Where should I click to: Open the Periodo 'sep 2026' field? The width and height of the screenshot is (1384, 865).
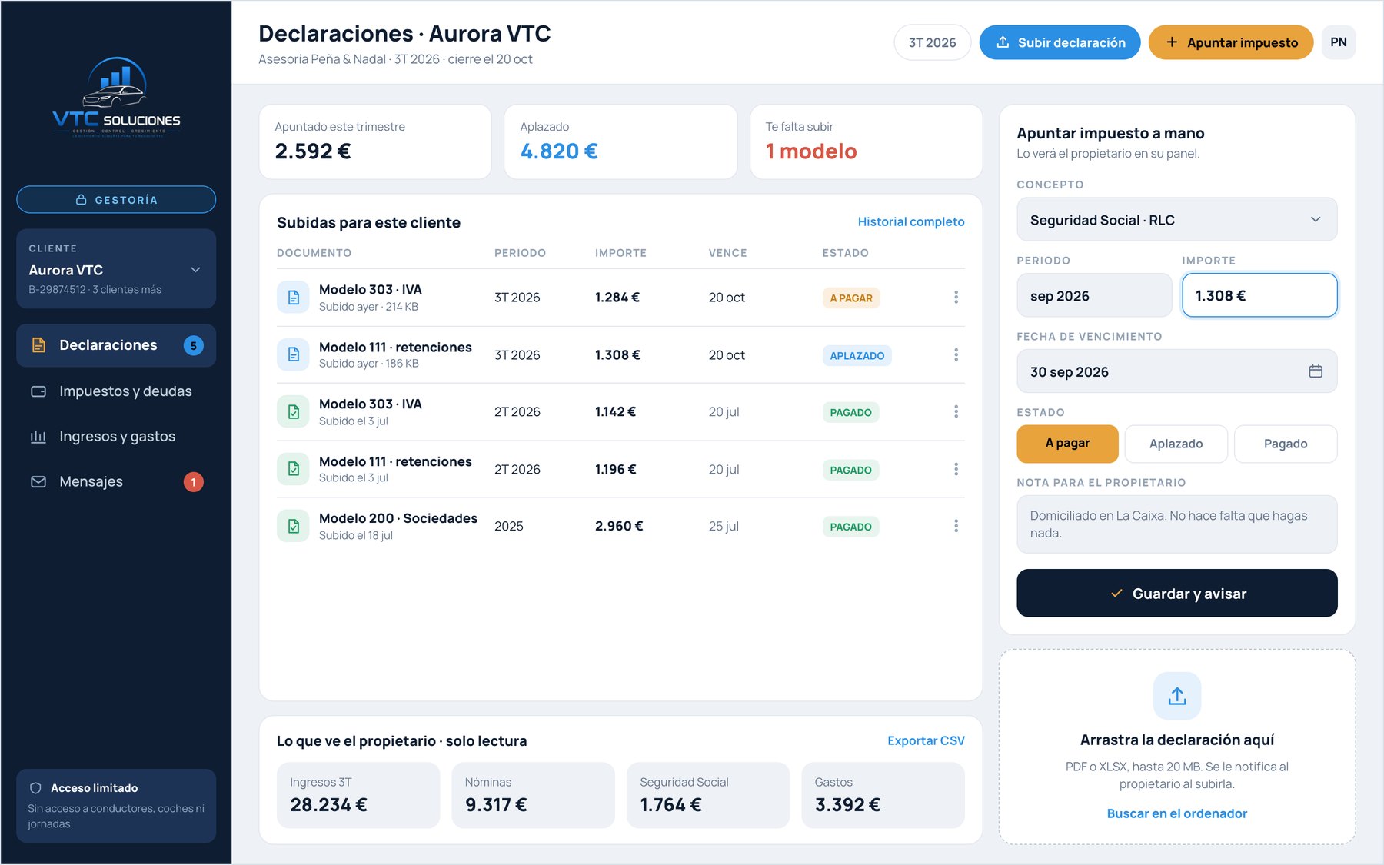pyautogui.click(x=1093, y=296)
